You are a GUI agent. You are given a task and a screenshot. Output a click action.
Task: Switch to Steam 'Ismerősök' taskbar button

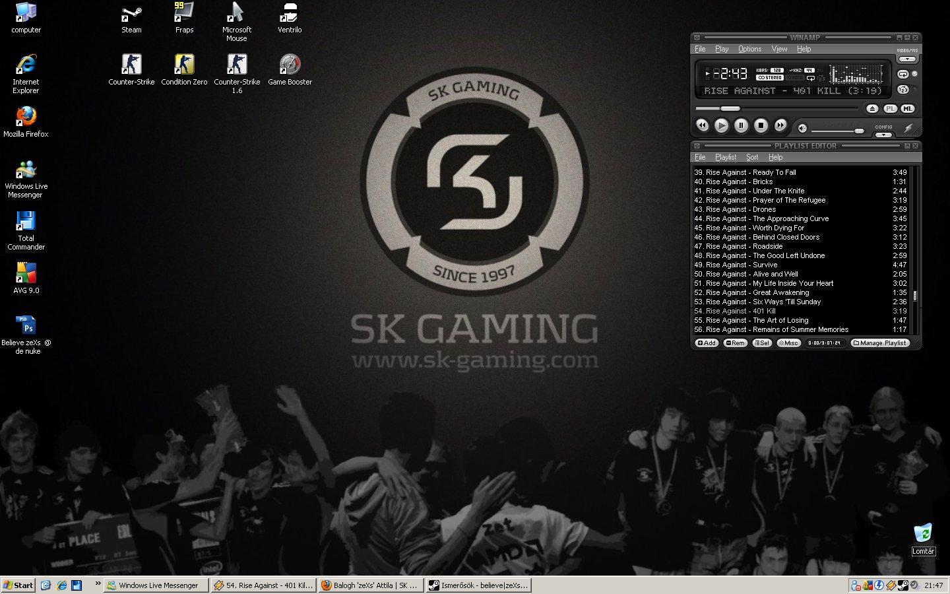(x=478, y=585)
